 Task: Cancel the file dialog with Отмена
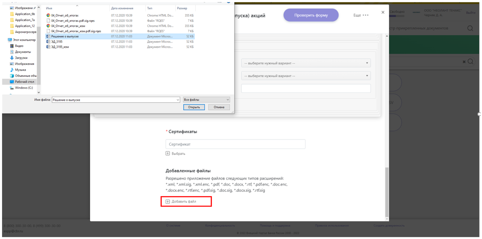(219, 107)
